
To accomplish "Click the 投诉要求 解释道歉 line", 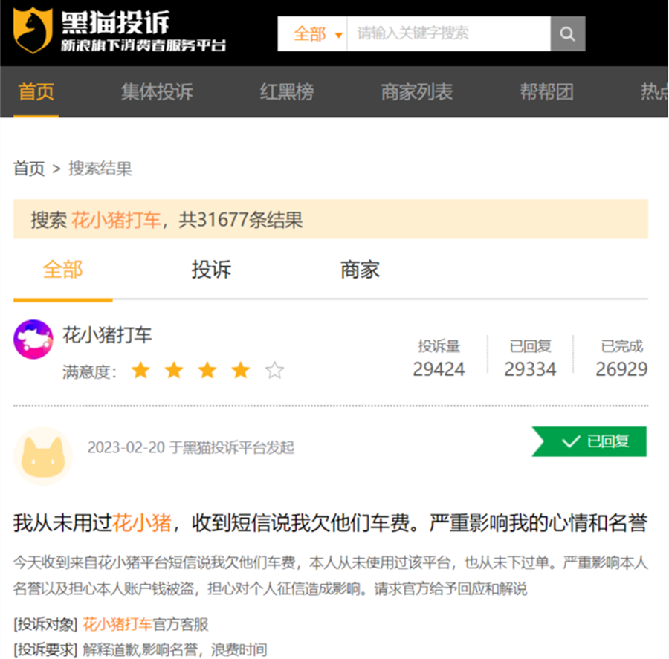I will click(140, 650).
